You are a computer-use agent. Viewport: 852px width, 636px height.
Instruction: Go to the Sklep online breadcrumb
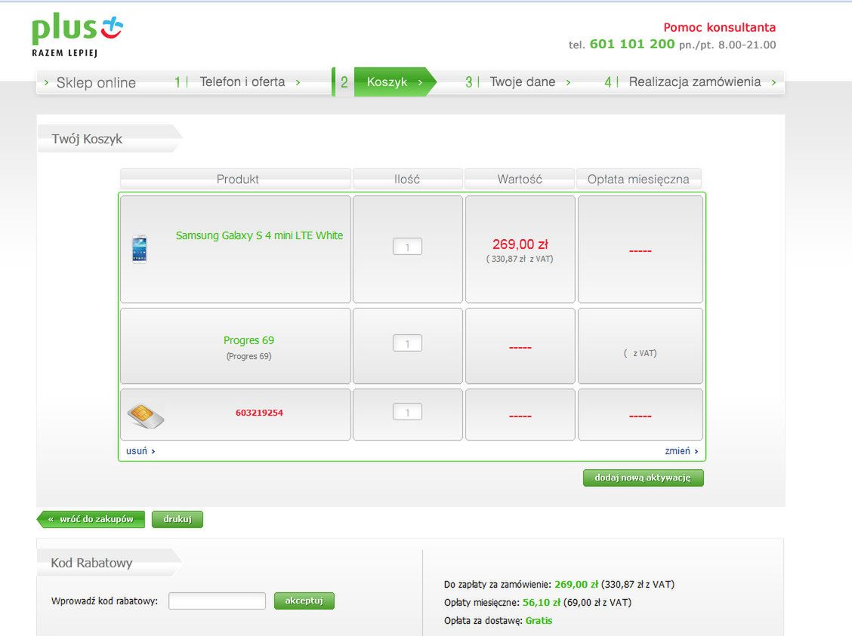click(x=96, y=82)
